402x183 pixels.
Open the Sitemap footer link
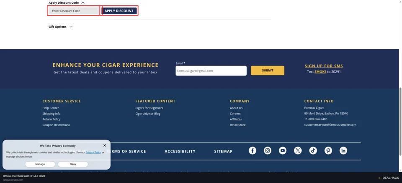point(223,151)
